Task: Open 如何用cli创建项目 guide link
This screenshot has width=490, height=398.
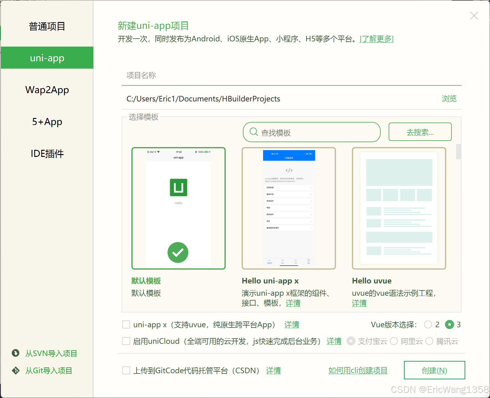Action: 358,370
